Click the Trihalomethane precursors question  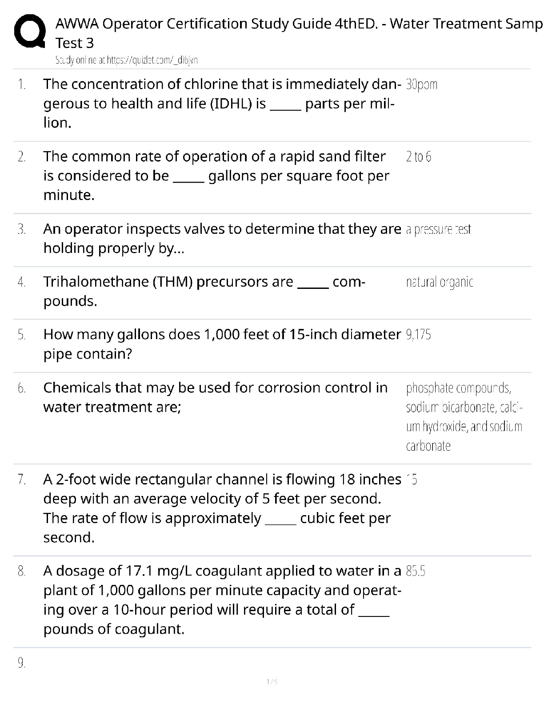[x=204, y=291]
